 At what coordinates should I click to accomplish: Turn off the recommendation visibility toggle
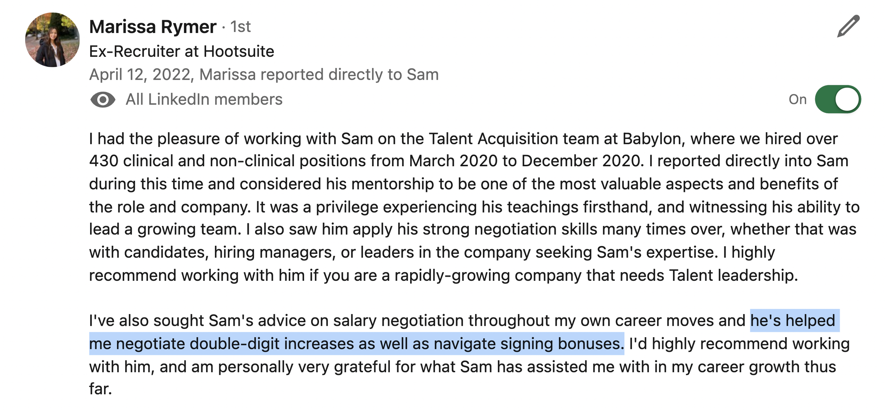click(x=838, y=99)
